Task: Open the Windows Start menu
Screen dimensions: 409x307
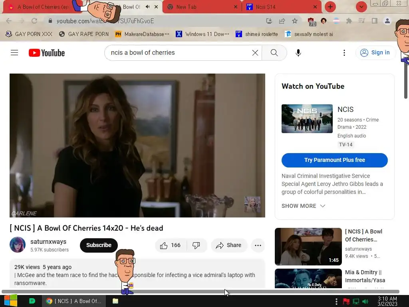Action: coord(11,301)
